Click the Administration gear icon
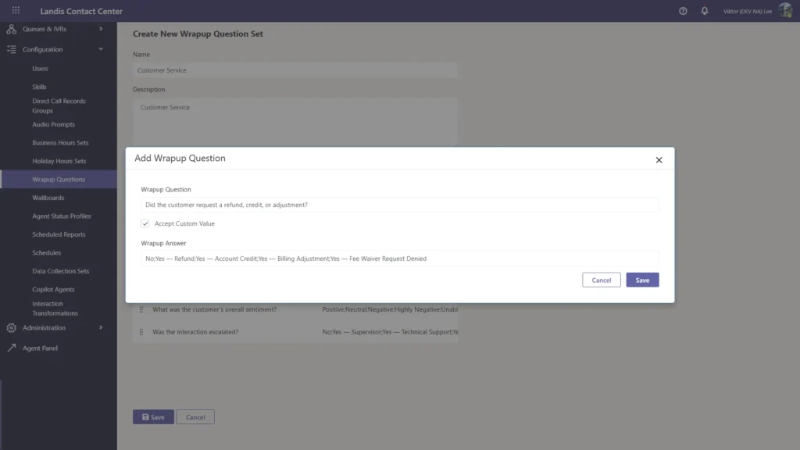Image resolution: width=800 pixels, height=450 pixels. point(11,327)
